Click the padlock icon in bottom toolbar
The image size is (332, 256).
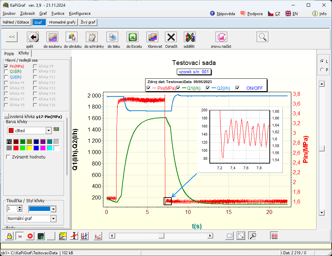9,236
